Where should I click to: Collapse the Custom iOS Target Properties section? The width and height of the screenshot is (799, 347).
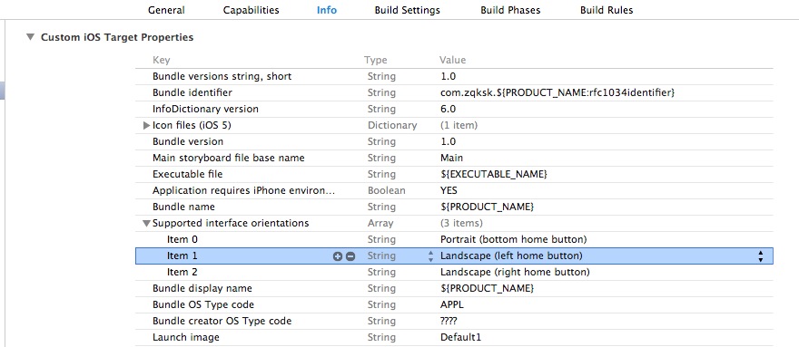point(31,37)
